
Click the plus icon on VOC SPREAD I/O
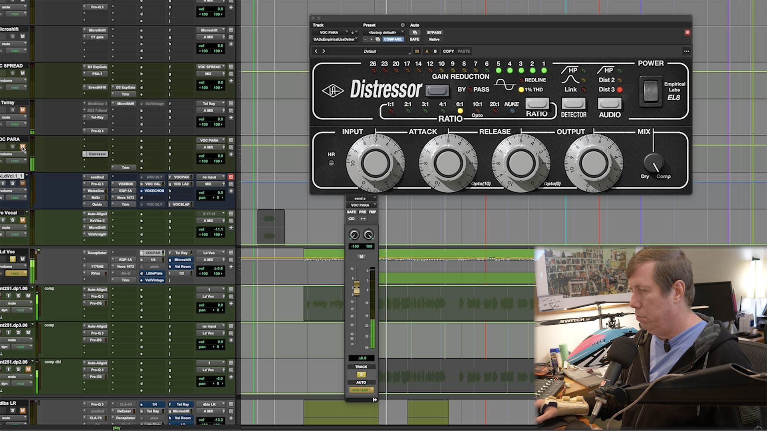point(231,81)
